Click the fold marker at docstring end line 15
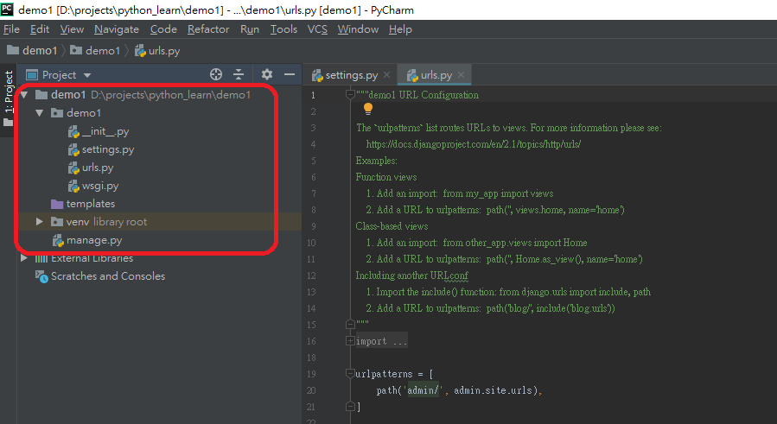Viewport: 777px width, 424px height. click(x=350, y=325)
